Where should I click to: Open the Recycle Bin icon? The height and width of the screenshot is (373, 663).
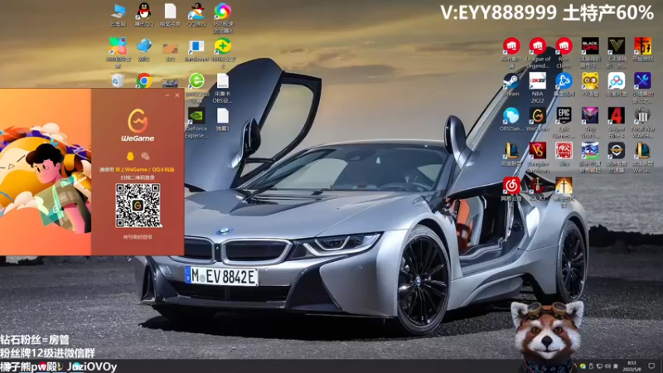[118, 80]
